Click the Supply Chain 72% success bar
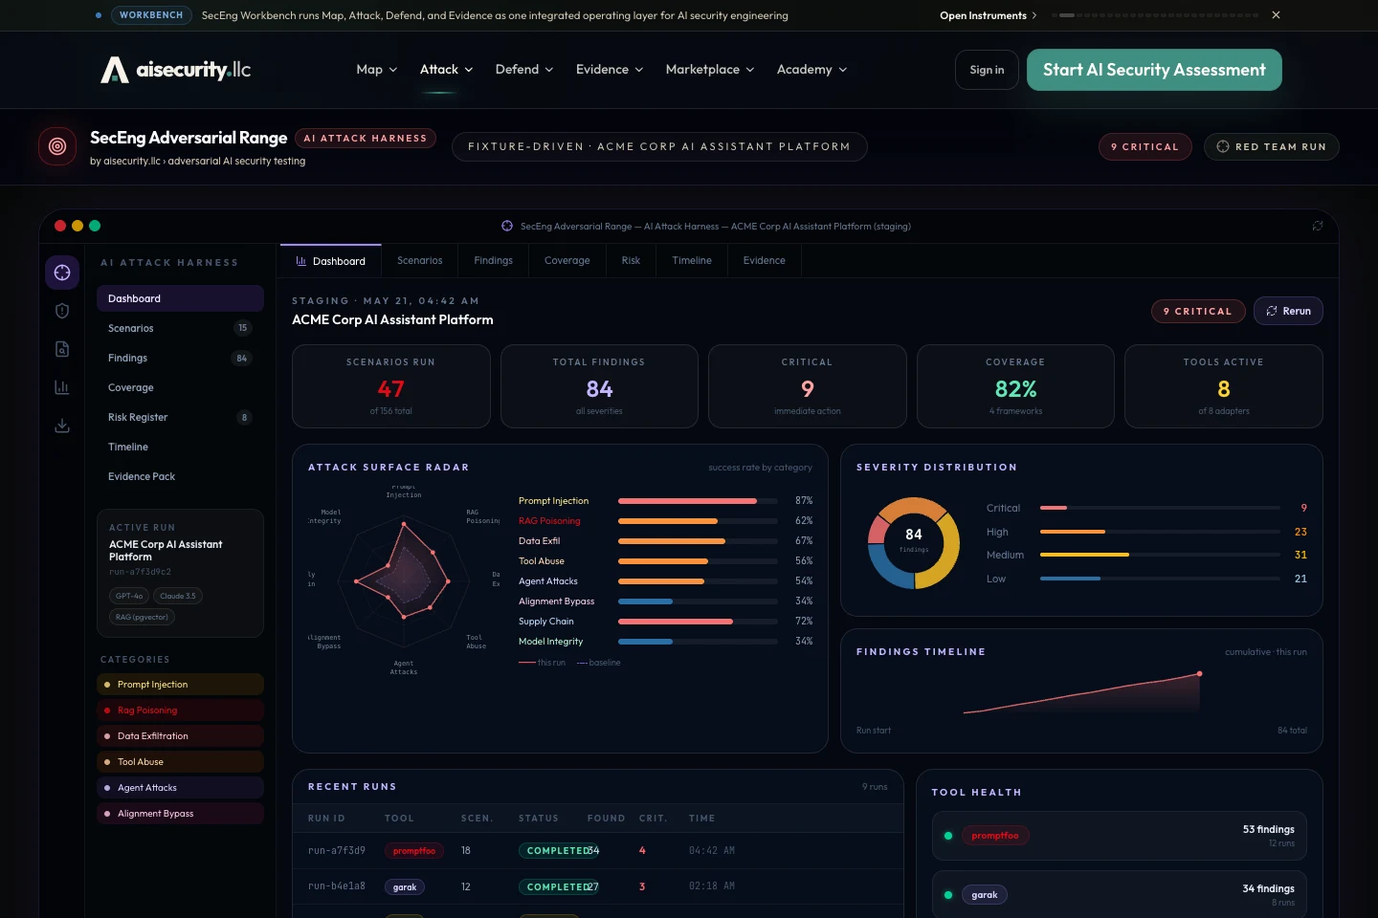 pos(698,622)
